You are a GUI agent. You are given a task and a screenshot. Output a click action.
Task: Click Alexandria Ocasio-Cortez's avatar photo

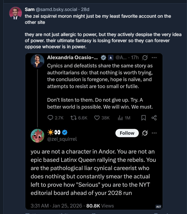38,61
